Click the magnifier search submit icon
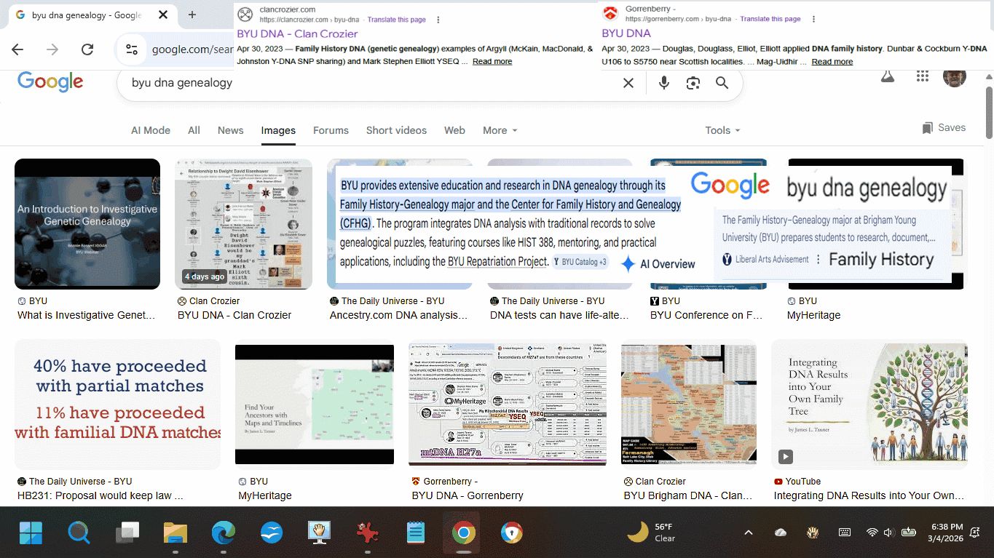This screenshot has width=994, height=558. pos(722,83)
